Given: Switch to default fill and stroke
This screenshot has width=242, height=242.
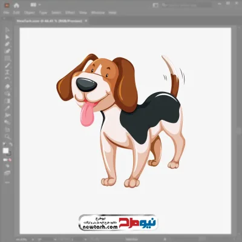Looking at the screenshot, I should pyautogui.click(x=4, y=144).
